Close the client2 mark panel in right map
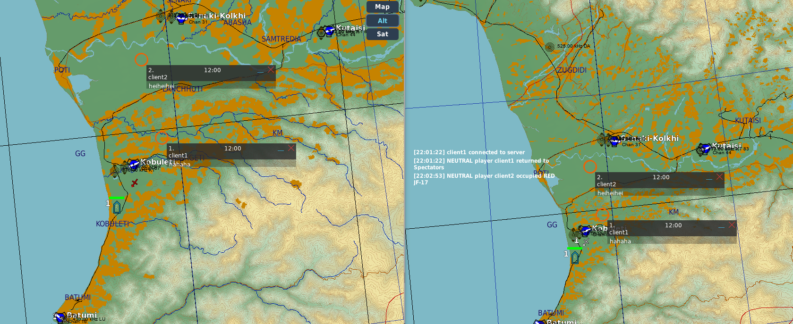Image resolution: width=793 pixels, height=324 pixels. tap(719, 177)
